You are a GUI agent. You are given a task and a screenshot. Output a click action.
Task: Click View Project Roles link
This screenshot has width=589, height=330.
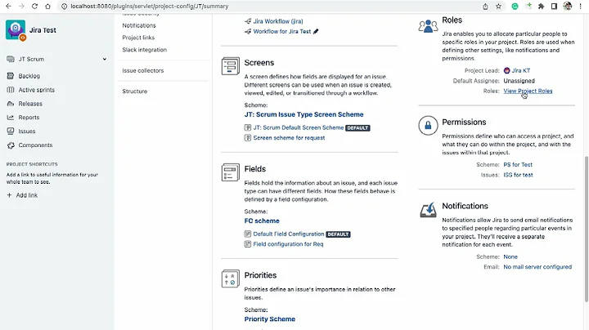click(x=528, y=91)
